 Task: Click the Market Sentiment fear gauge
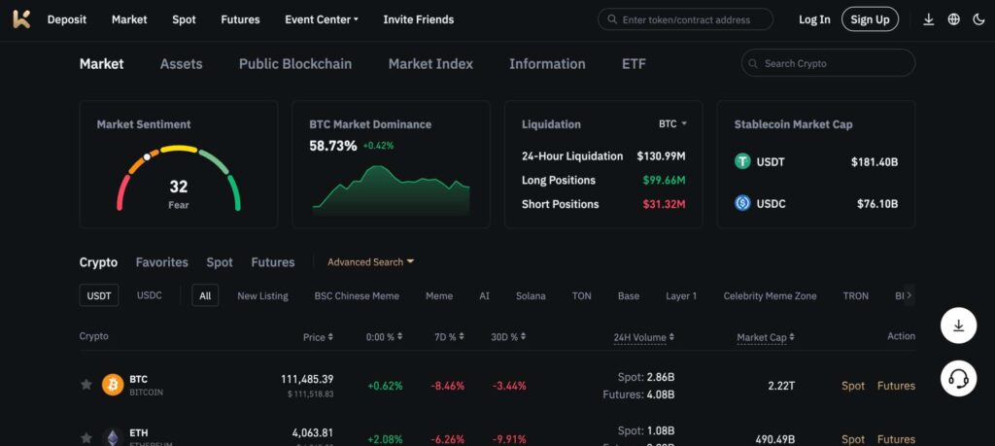coord(179,178)
